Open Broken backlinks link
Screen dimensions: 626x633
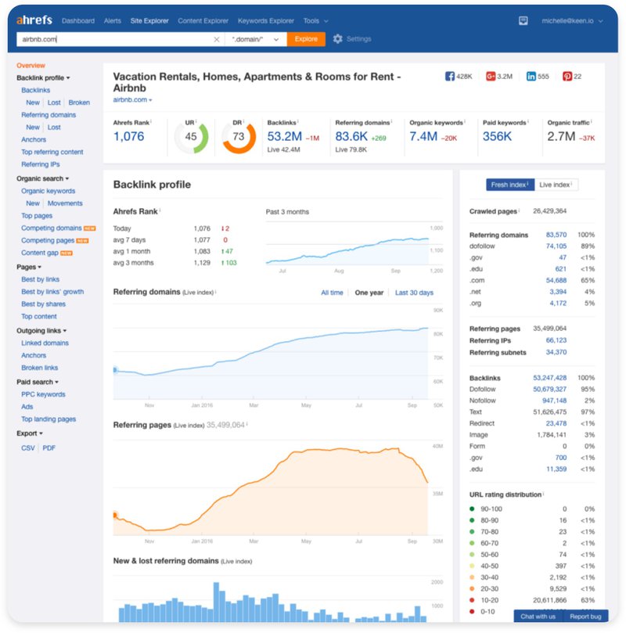click(x=79, y=103)
